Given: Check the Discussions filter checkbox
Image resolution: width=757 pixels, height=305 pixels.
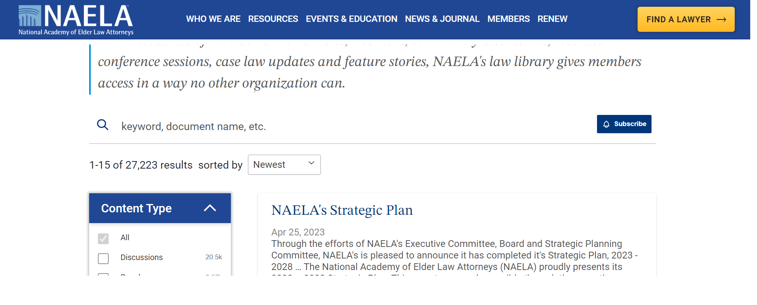Looking at the screenshot, I should (x=103, y=258).
